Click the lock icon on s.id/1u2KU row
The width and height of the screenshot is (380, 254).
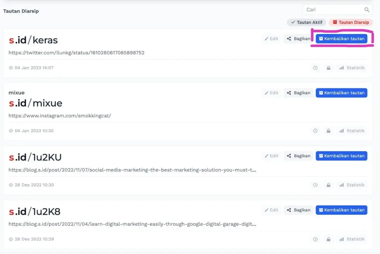click(329, 185)
